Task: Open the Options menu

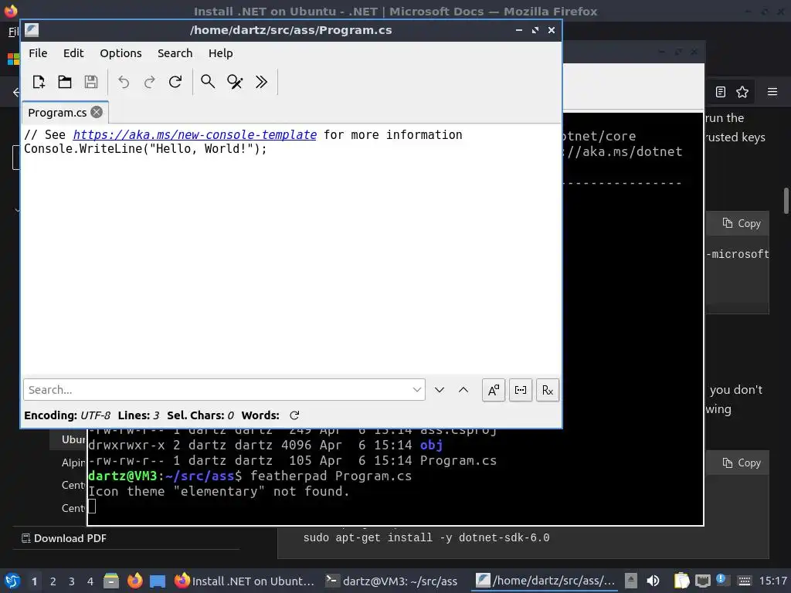Action: (121, 53)
